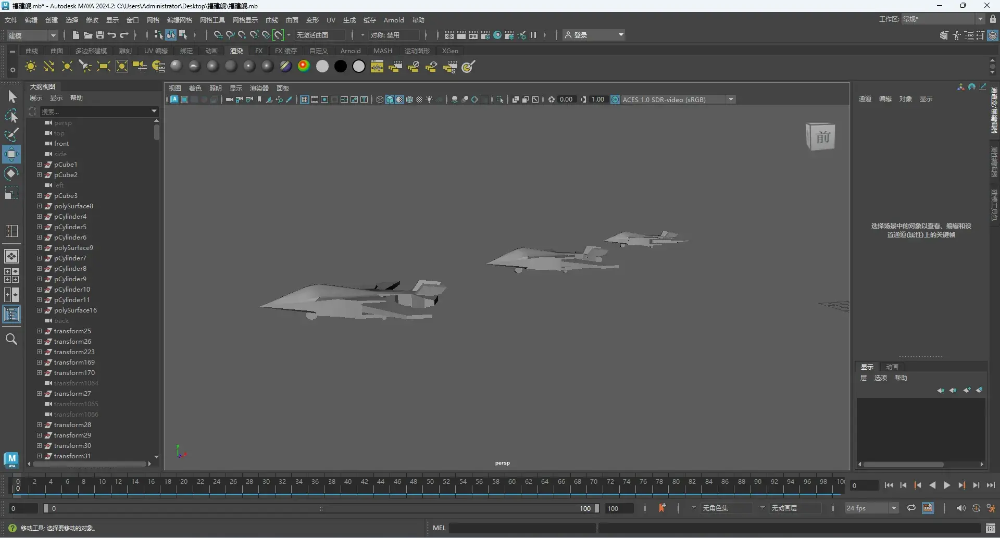Click the MEL command line input
Screen dimensions: 1000x538
(522, 528)
